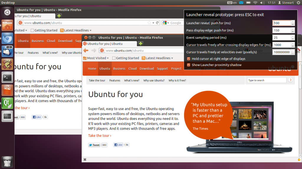Click reload button in back Firefox window
The image size is (302, 169).
pos(157,23)
